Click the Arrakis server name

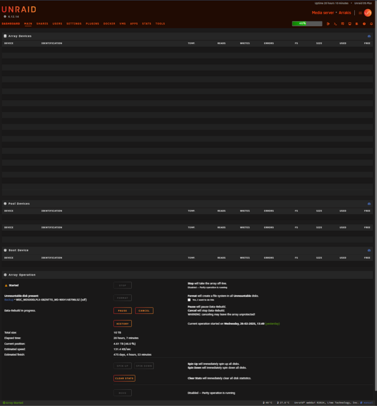[x=345, y=12]
